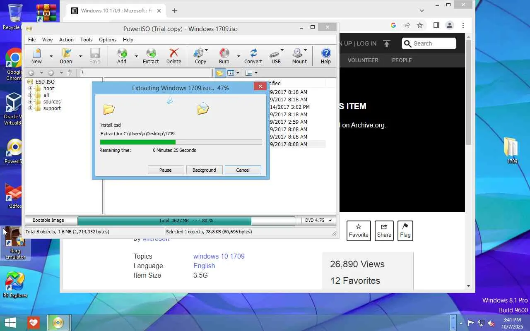
Task: Open the Add button dropdown arrow
Action: [x=136, y=56]
